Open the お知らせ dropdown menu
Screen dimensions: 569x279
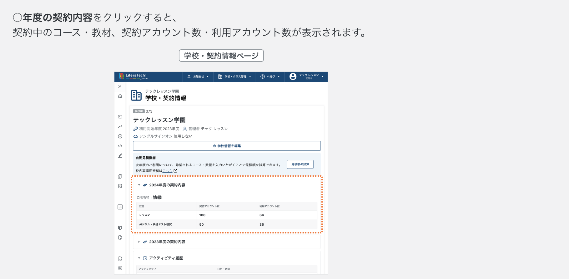coord(198,76)
